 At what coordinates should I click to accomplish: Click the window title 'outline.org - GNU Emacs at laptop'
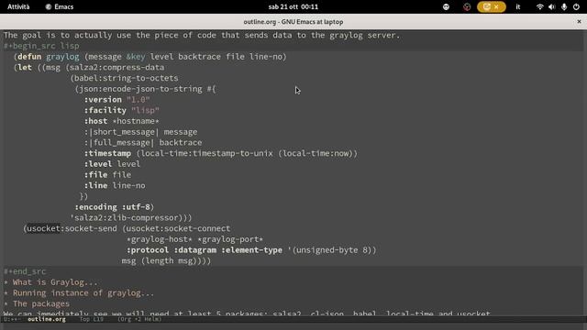[293, 22]
